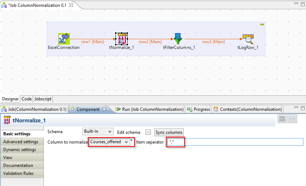Close the Component view tab
The width and height of the screenshot is (306, 186).
(x=104, y=109)
